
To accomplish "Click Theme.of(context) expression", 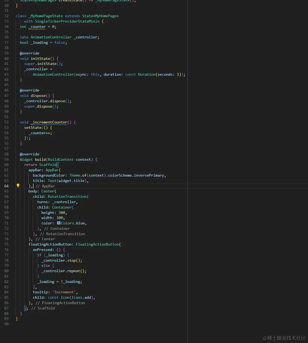I will click(x=88, y=175).
